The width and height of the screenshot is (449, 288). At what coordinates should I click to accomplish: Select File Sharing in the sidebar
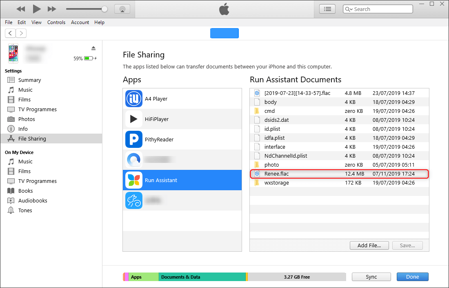pos(51,139)
